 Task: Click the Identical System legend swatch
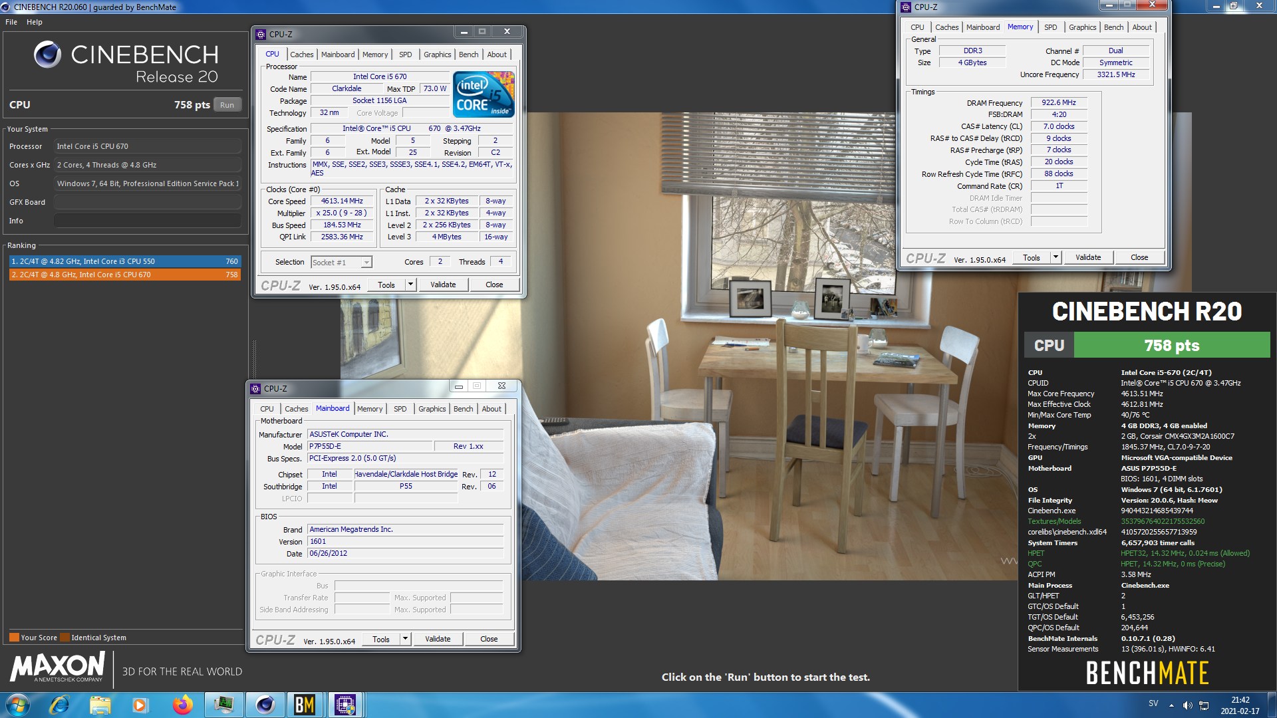pyautogui.click(x=65, y=638)
